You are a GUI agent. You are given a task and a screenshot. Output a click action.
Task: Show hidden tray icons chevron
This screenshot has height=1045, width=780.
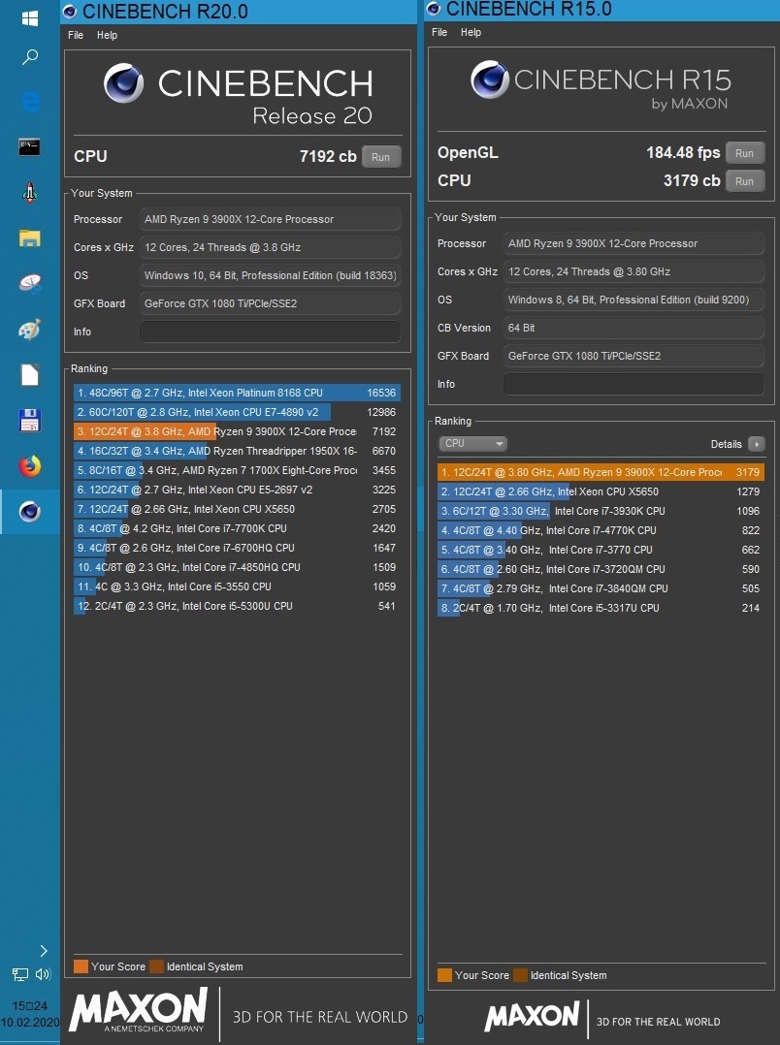pyautogui.click(x=44, y=950)
